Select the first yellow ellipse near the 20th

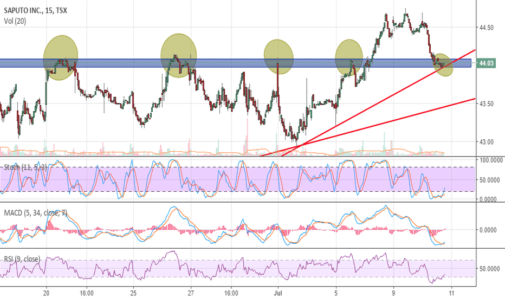tap(61, 57)
